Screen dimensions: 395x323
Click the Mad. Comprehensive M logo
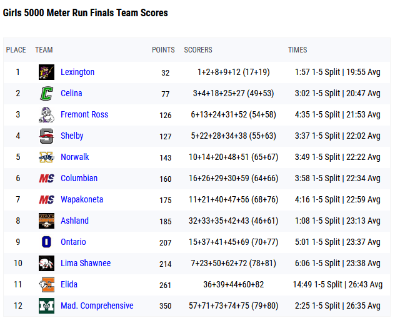[46, 306]
